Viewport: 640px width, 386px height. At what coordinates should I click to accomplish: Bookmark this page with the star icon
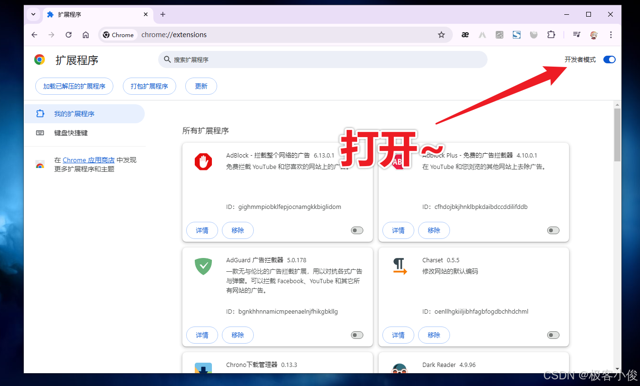click(x=441, y=35)
